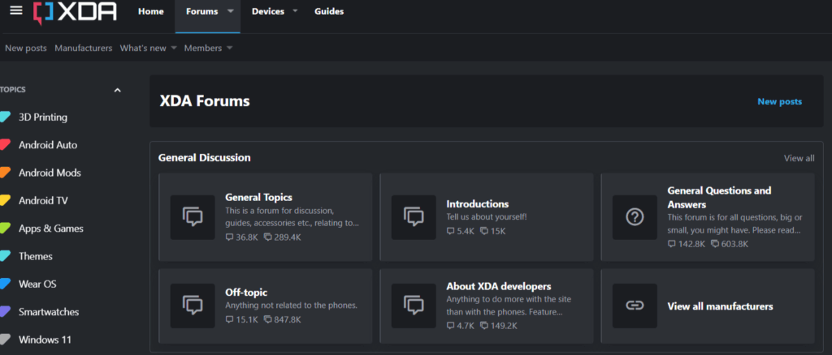Screen dimensions: 832x355
Task: Click the XDA Forums heading
Action: [205, 101]
